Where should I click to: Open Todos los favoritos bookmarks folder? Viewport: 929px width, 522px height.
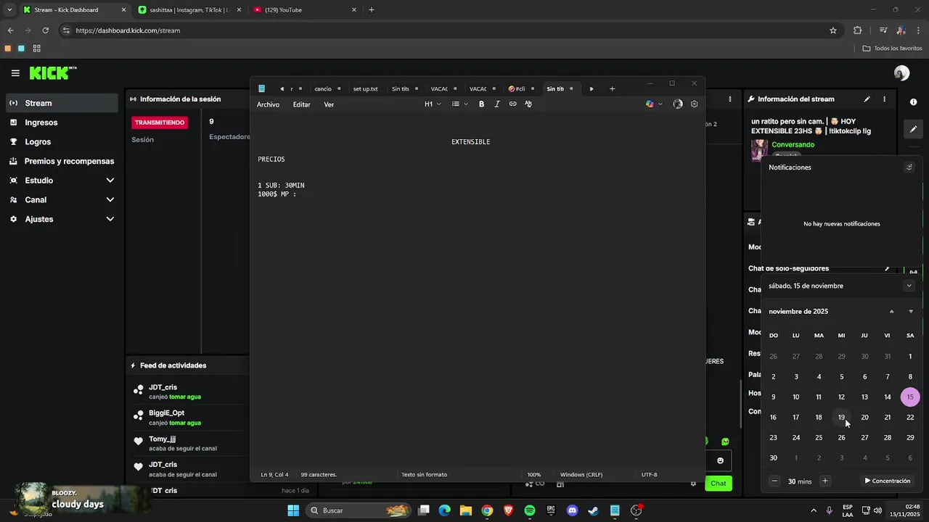(x=892, y=49)
